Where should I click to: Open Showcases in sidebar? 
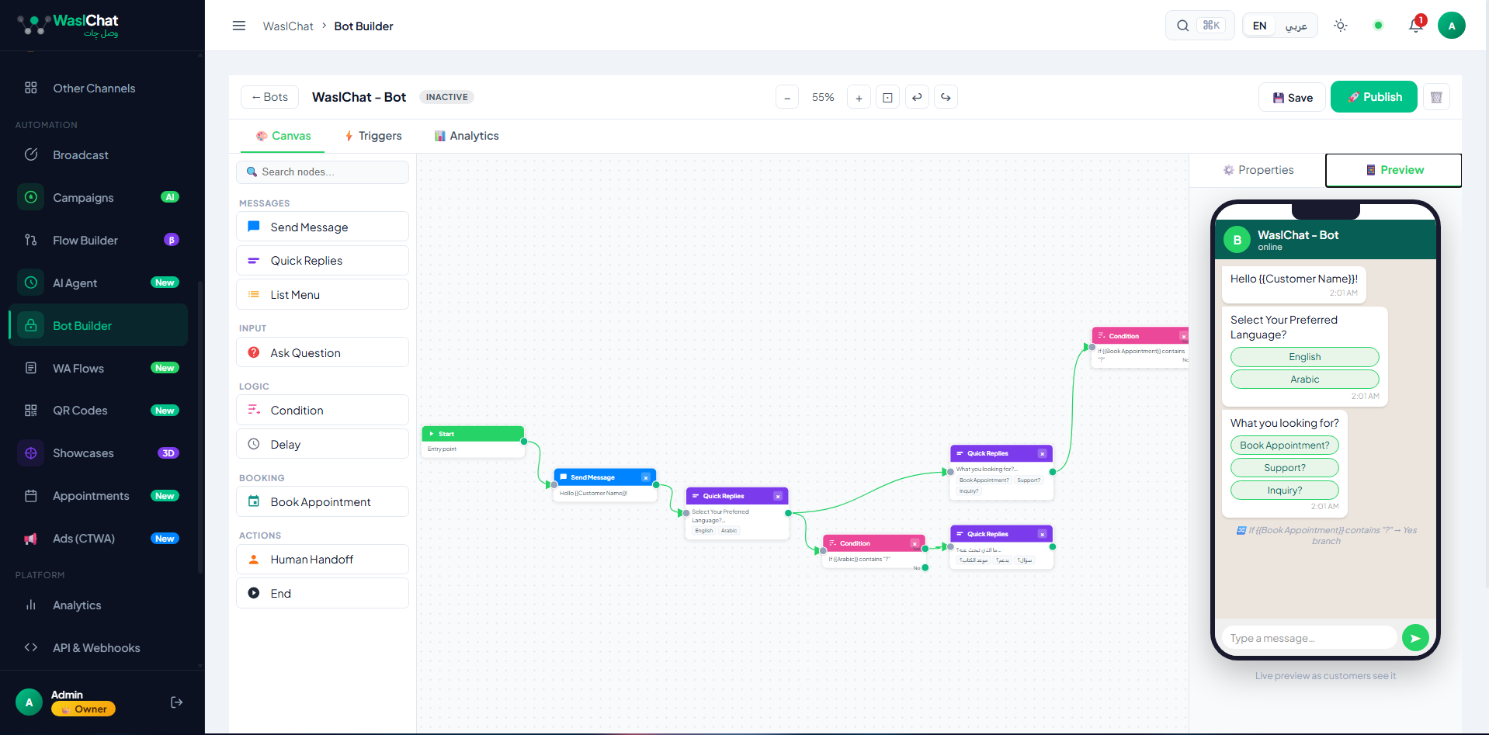click(99, 453)
